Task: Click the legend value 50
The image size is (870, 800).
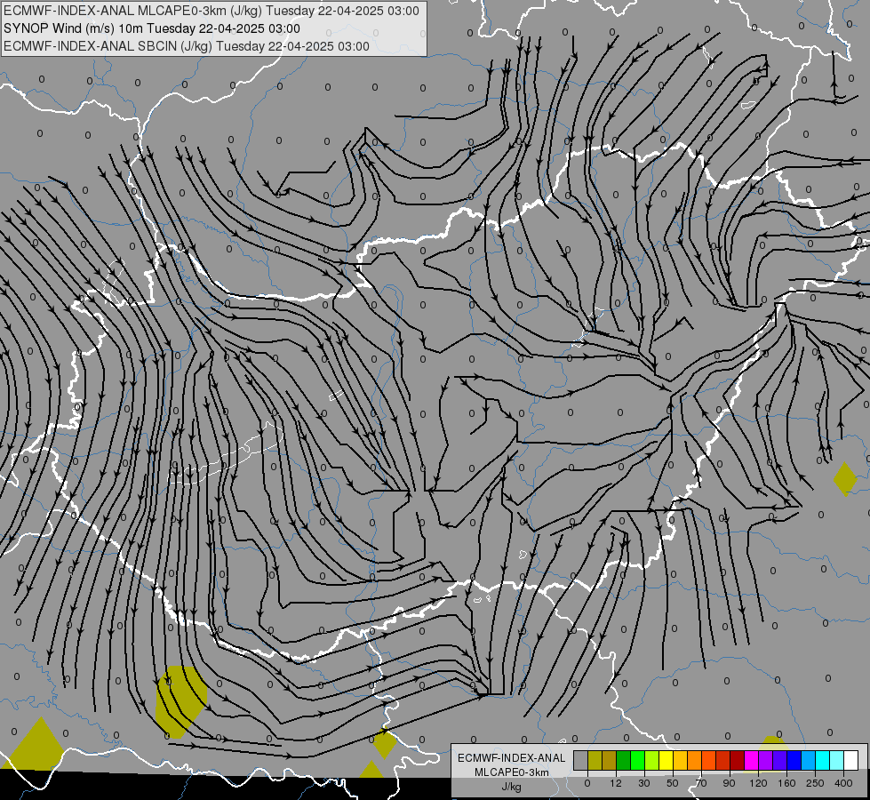Action: 673,783
